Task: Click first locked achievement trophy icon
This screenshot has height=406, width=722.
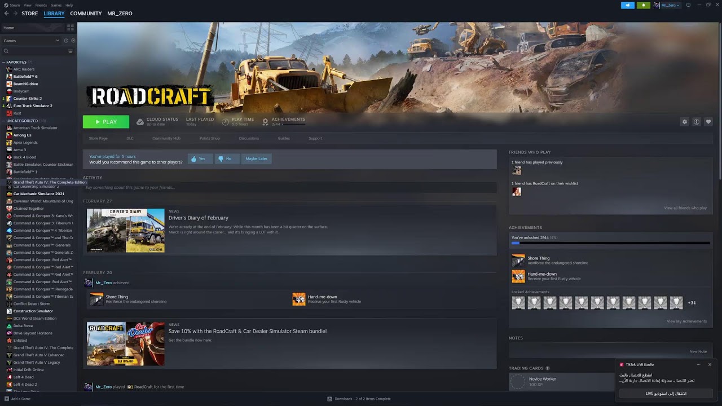Action: (x=518, y=303)
